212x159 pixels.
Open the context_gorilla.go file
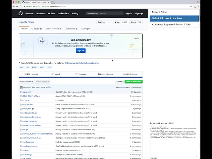click(29, 113)
